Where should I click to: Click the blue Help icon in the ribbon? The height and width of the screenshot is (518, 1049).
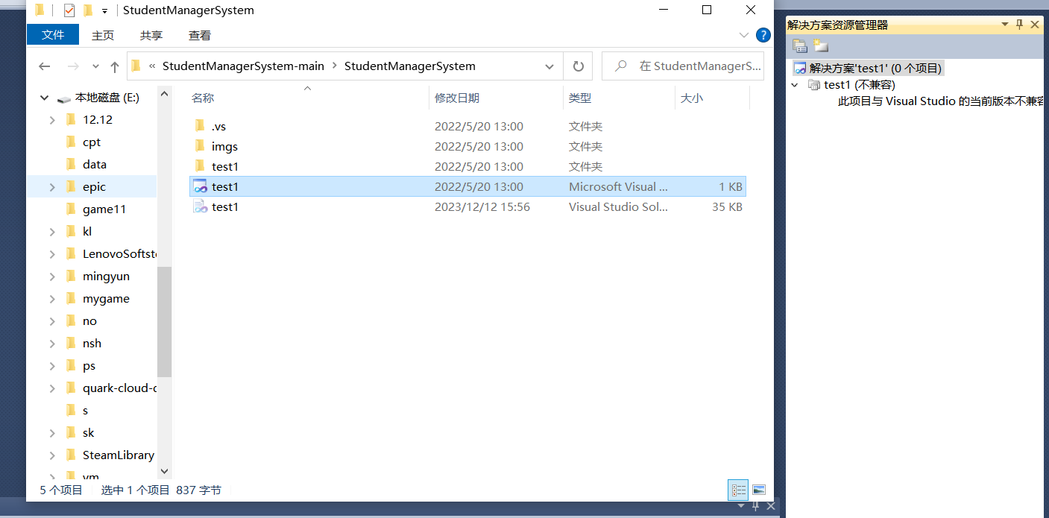[x=763, y=35]
